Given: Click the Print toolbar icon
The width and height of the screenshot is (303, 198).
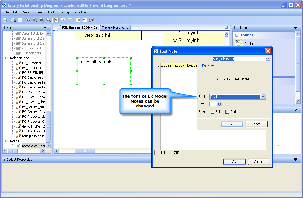Looking at the screenshot, I should tap(13, 20).
